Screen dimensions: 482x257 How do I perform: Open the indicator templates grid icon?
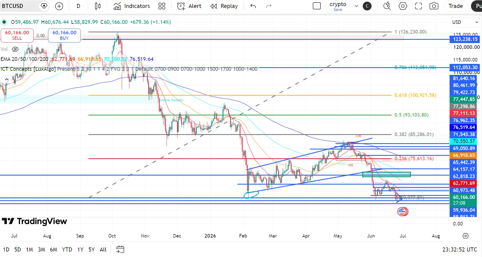pos(162,6)
